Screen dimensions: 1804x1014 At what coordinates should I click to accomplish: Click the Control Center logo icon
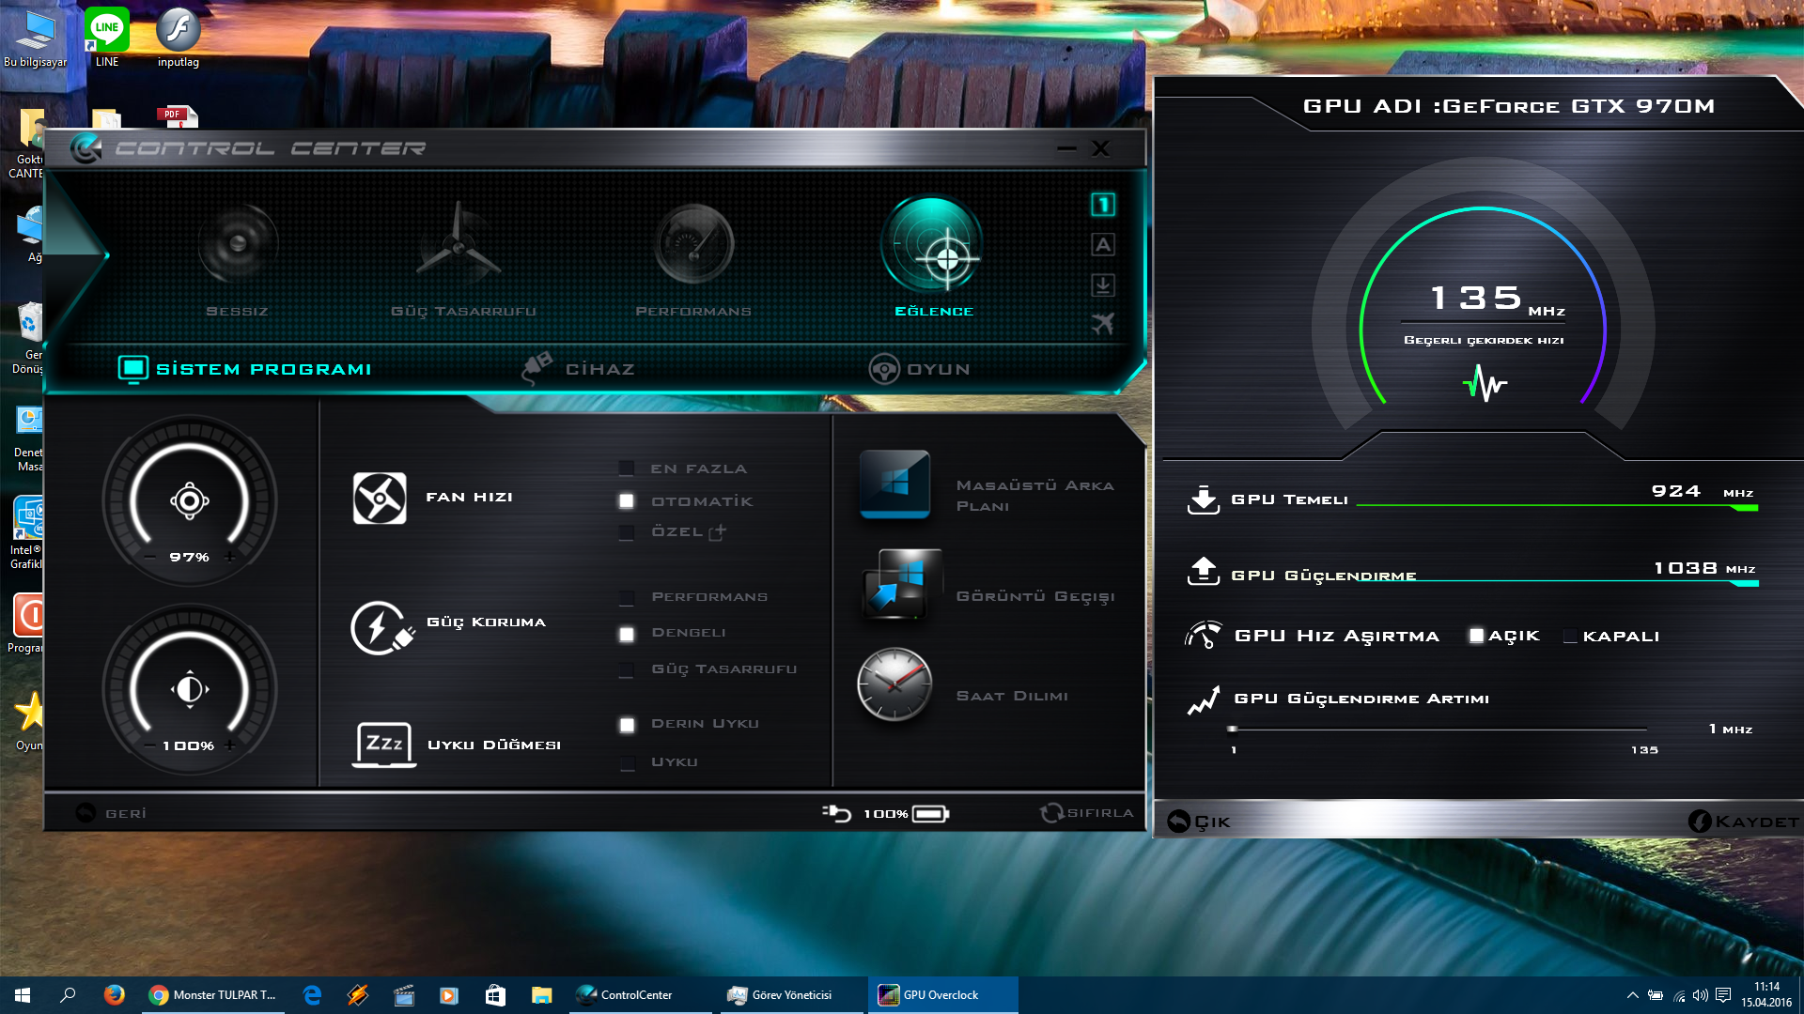click(86, 148)
